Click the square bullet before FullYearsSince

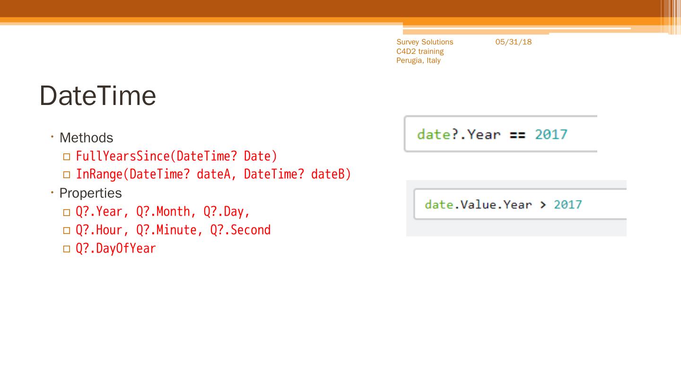tap(66, 157)
